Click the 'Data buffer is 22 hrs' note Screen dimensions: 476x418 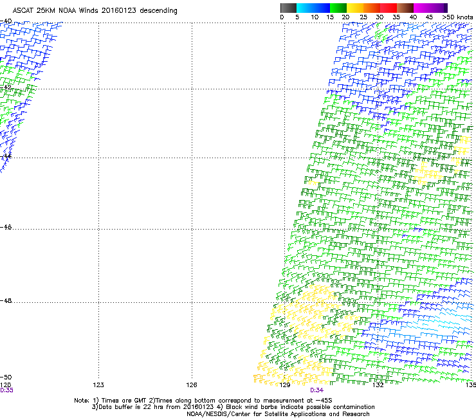pyautogui.click(x=233, y=407)
